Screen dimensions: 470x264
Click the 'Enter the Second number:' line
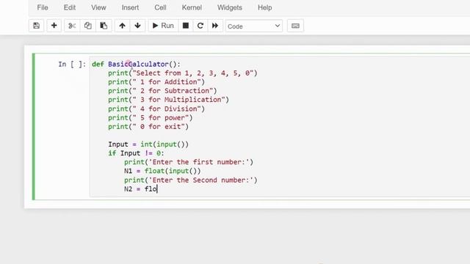click(x=191, y=180)
